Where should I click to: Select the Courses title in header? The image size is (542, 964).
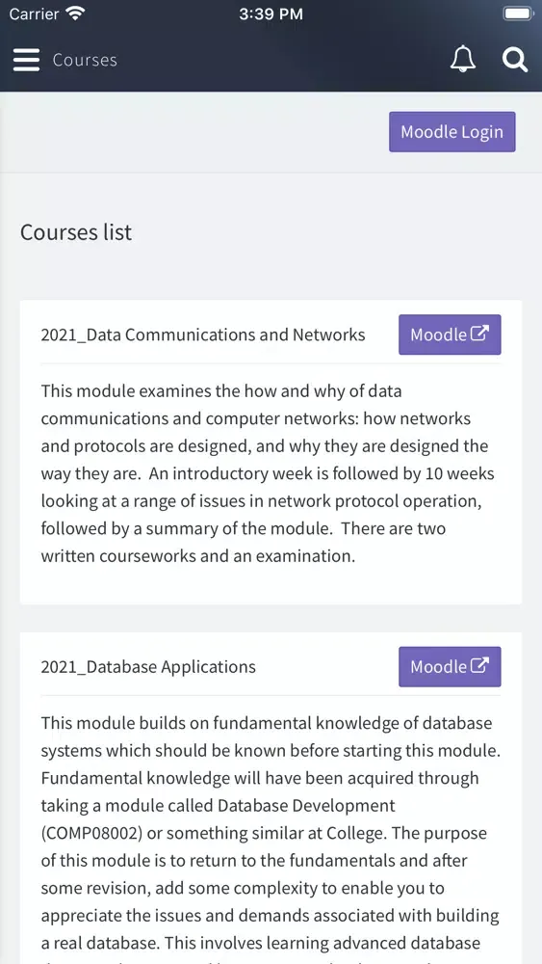pyautogui.click(x=85, y=60)
